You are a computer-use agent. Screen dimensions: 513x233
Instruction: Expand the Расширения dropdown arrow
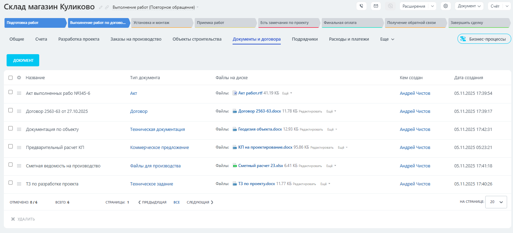tap(432, 6)
